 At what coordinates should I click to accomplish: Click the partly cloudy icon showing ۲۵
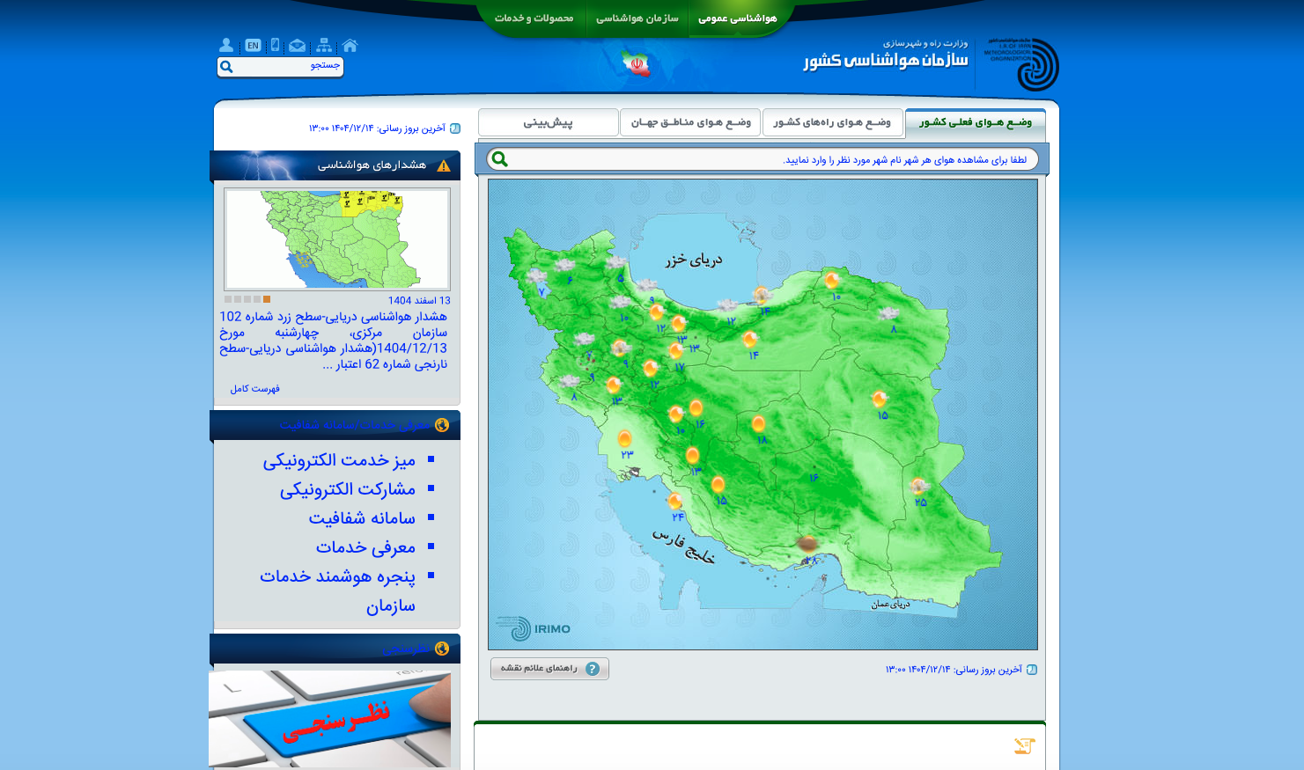point(918,486)
